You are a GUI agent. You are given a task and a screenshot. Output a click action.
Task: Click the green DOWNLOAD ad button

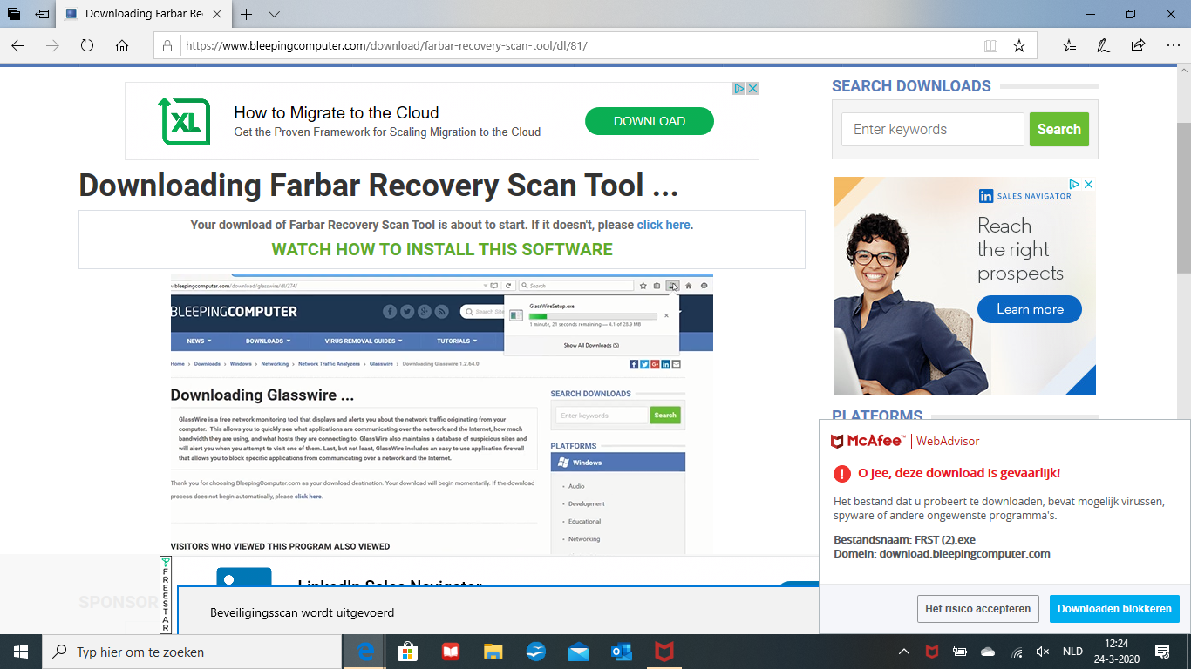[x=650, y=121]
